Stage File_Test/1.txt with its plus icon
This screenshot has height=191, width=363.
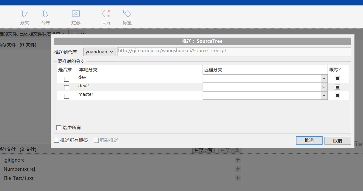[x=238, y=178]
